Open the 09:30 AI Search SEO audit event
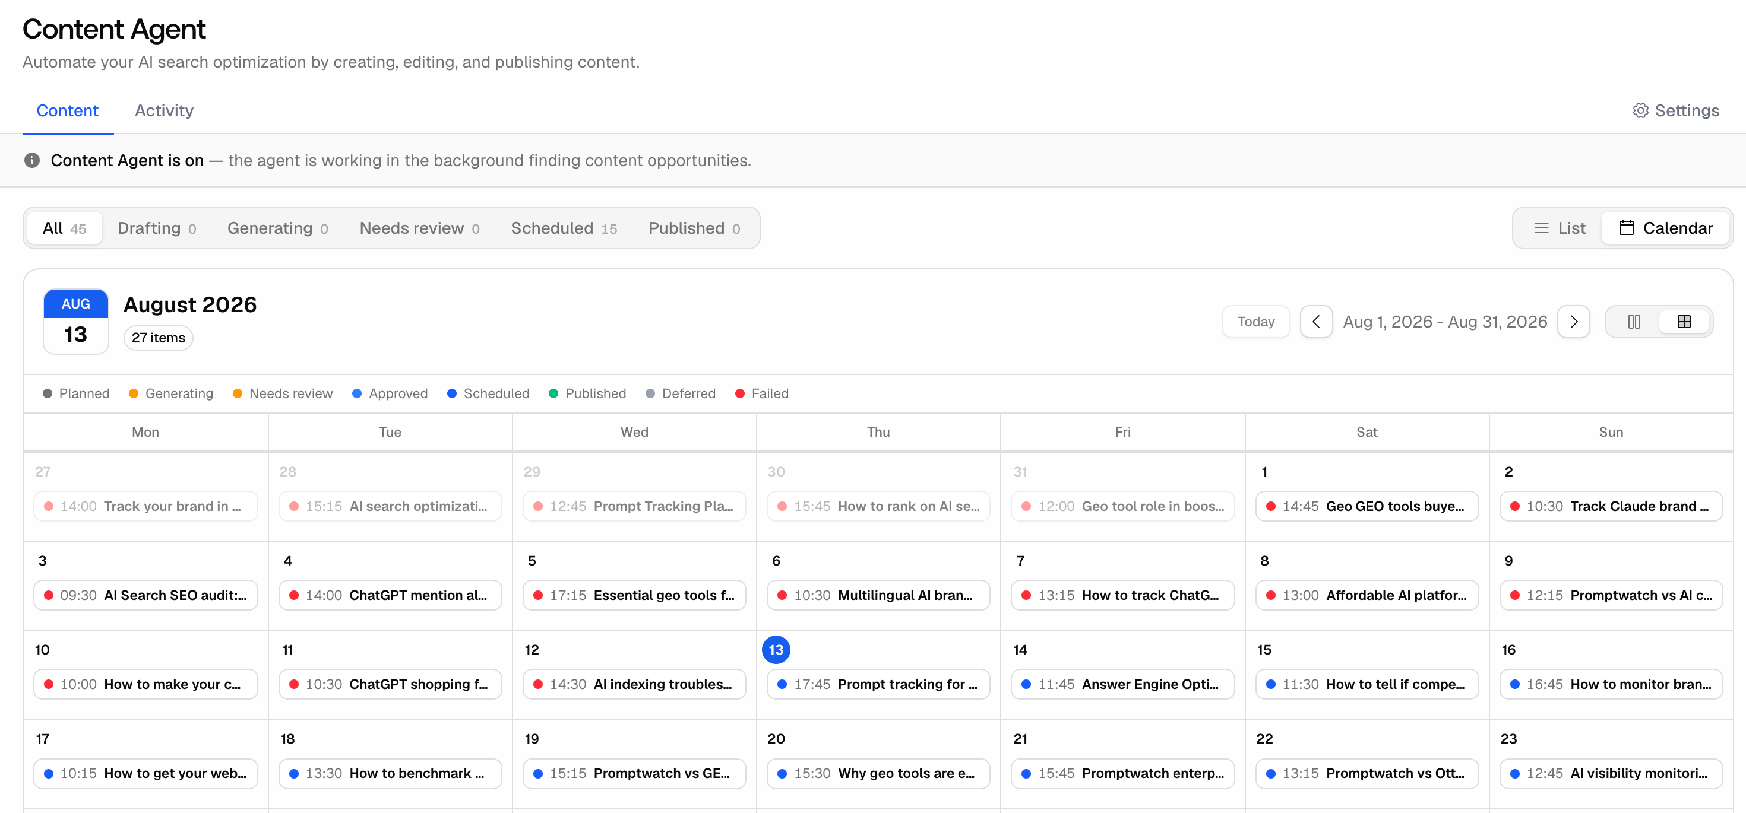This screenshot has width=1746, height=813. coord(145,595)
